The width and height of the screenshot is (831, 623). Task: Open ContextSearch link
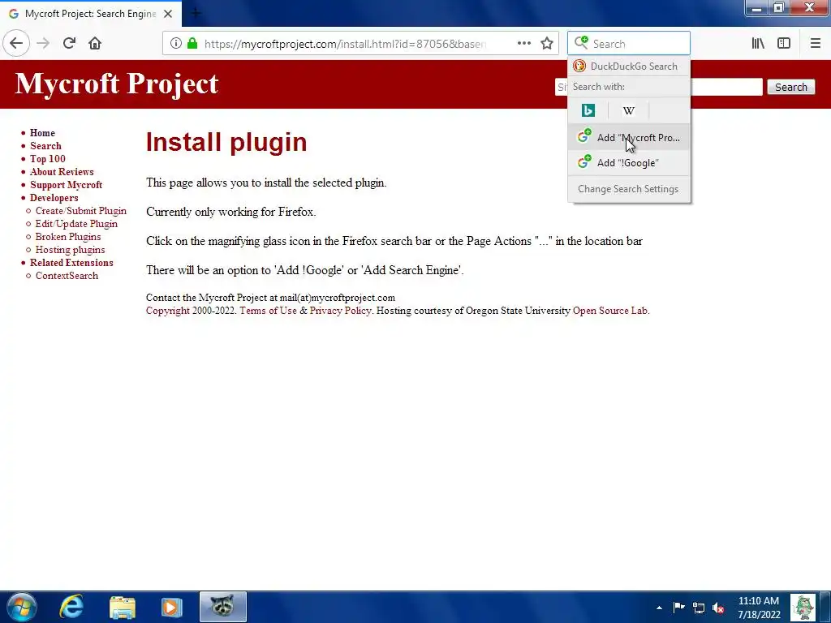coord(67,276)
